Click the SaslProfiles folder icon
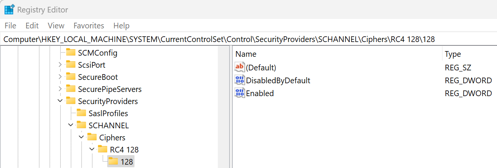 [81, 113]
